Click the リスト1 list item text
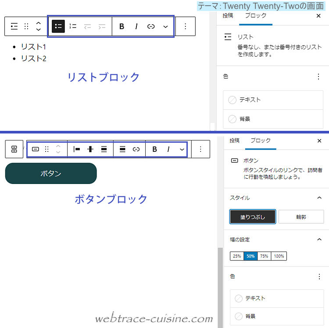The width and height of the screenshot is (329, 328). click(x=33, y=47)
